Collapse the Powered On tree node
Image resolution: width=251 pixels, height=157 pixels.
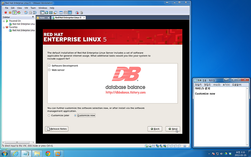click(4, 21)
